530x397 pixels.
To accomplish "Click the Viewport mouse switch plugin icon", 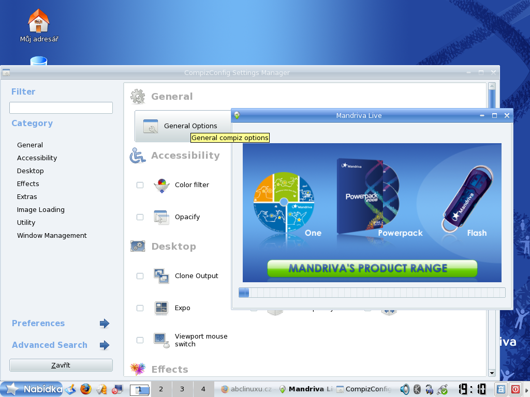I will [x=161, y=340].
